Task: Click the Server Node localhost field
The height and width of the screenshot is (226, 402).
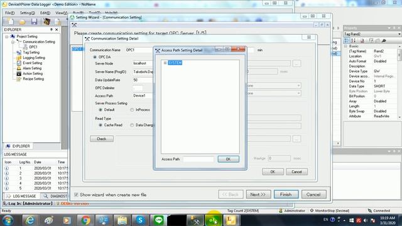Action: (143, 63)
